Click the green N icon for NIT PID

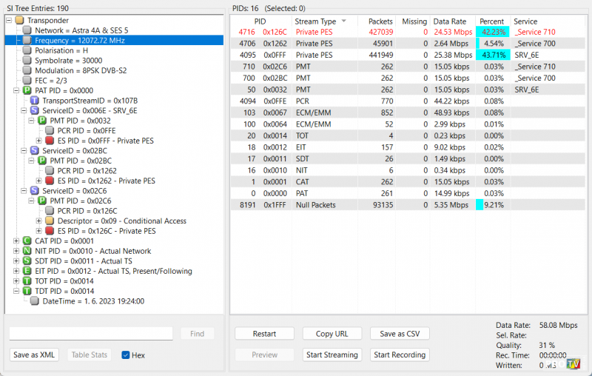pyautogui.click(x=27, y=251)
